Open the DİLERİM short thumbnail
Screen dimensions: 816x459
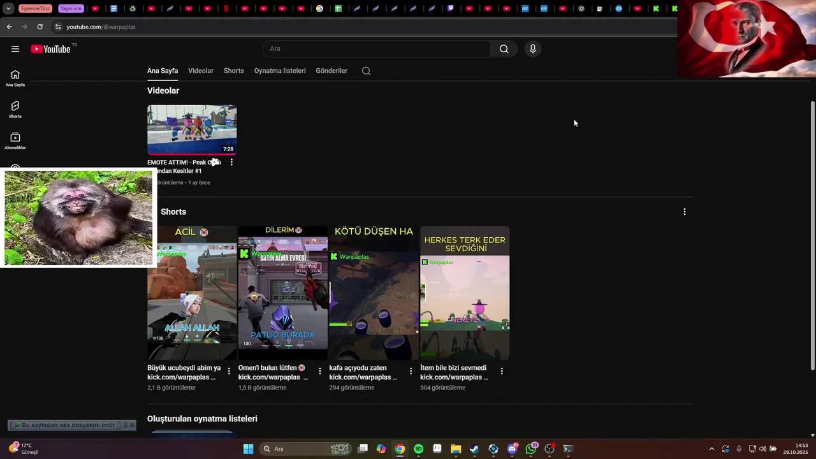tap(283, 293)
